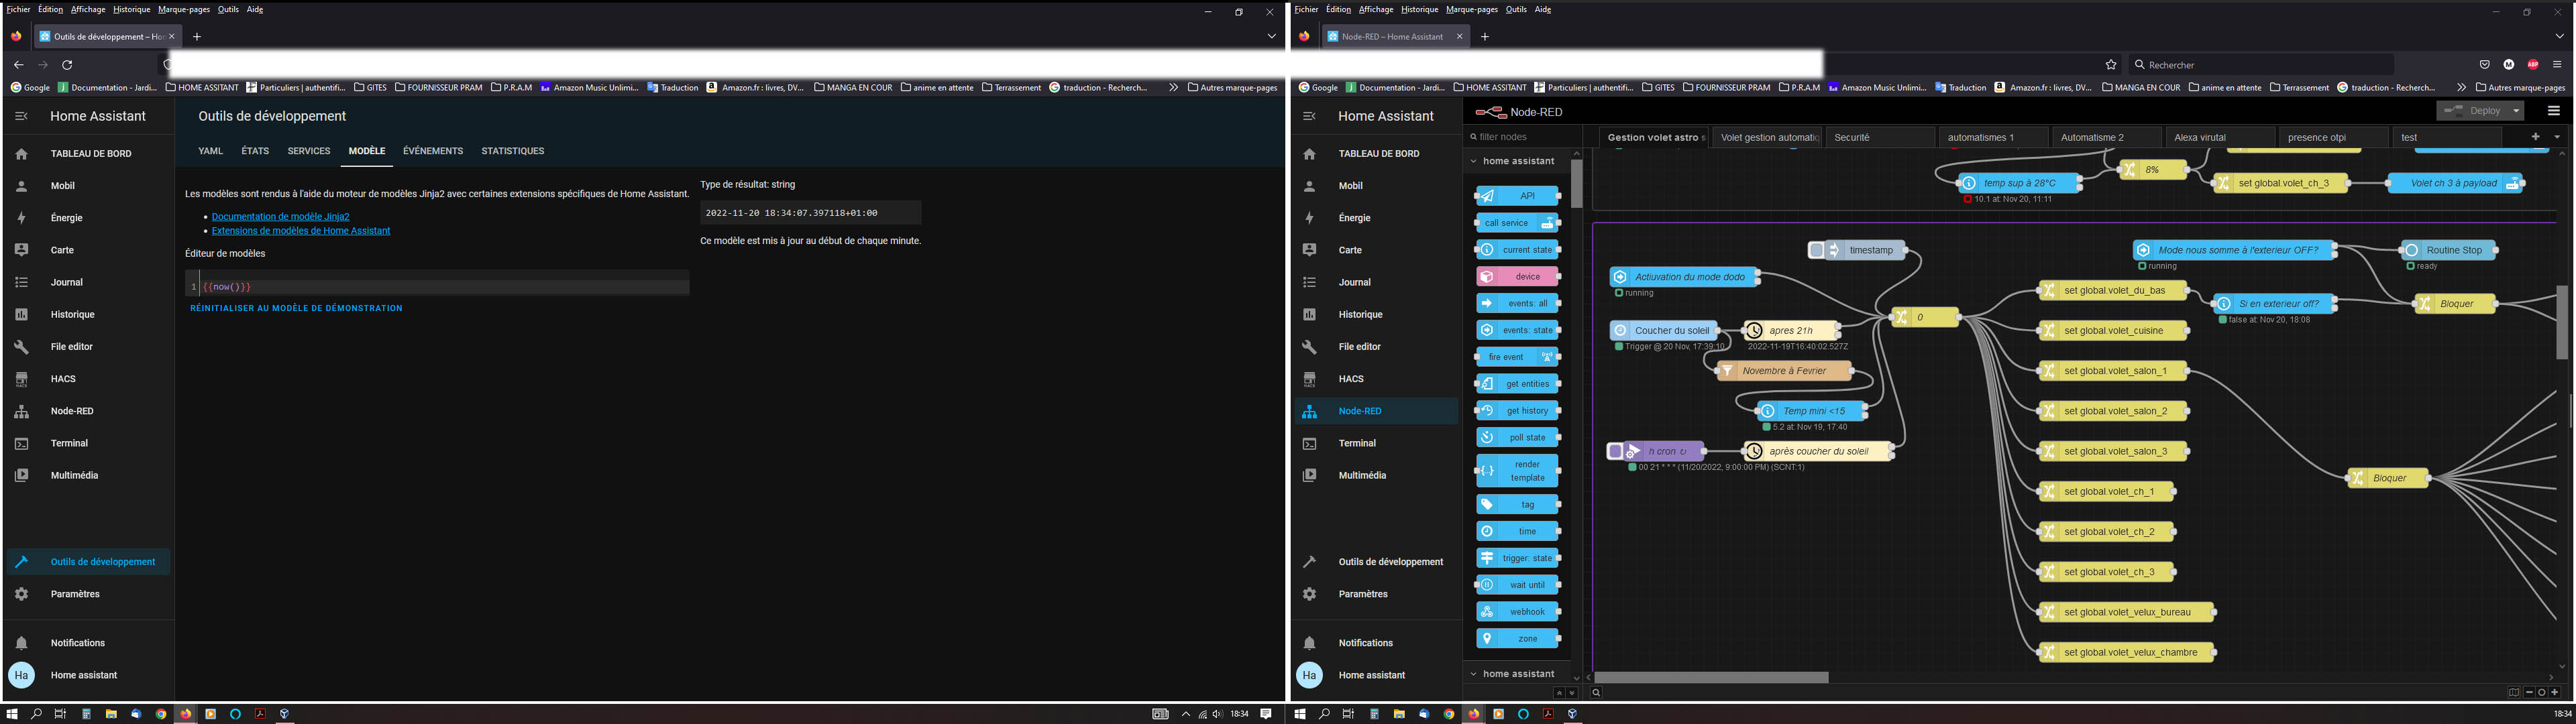Choose the get entities palette node

pyautogui.click(x=1517, y=384)
